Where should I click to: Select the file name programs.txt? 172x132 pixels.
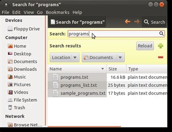click(x=74, y=77)
